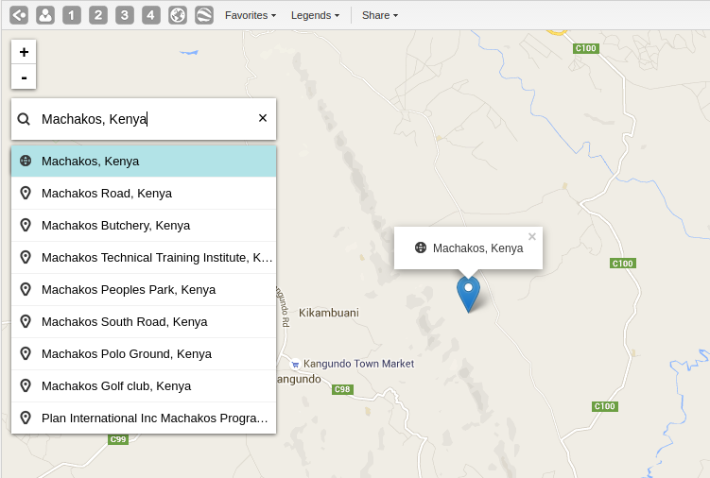
Task: Click the globe icon in the map popup
Action: coord(421,248)
